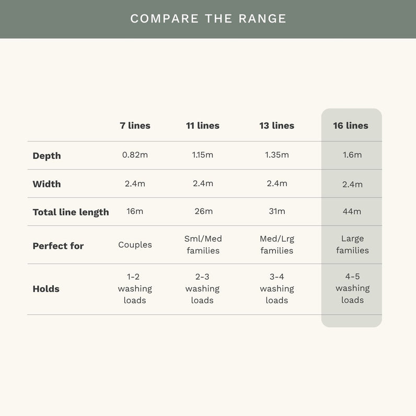Click the '1-2 washing loads' cell
Viewport: 416px width, 416px height.
[x=135, y=288]
